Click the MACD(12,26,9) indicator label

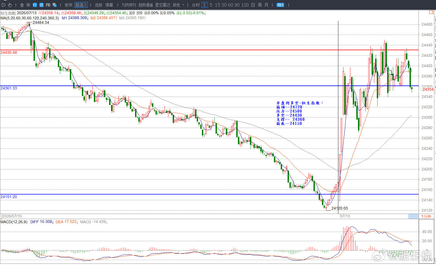(x=14, y=222)
